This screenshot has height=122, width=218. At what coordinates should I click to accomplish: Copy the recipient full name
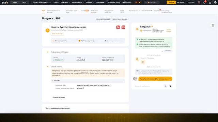click(x=110, y=85)
